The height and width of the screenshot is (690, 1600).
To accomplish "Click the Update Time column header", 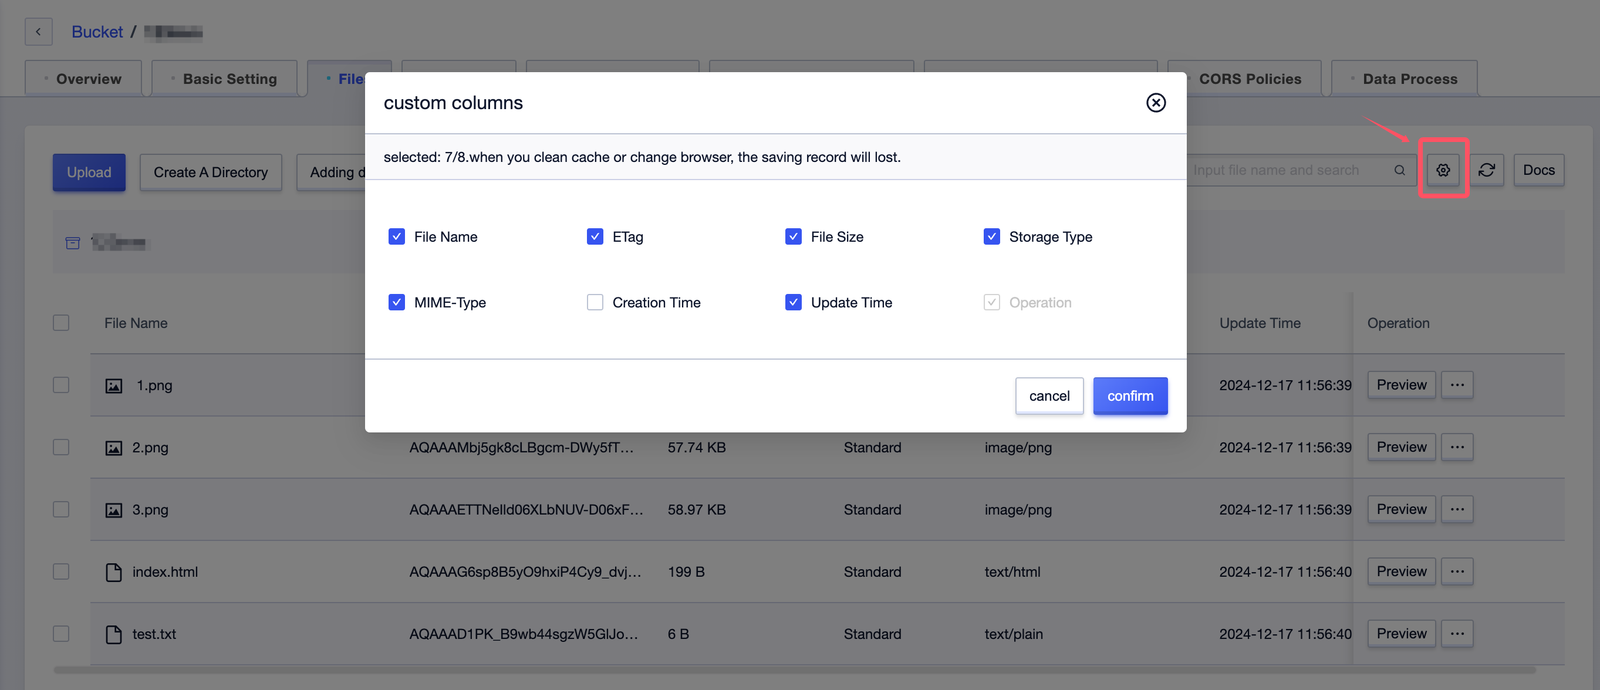I will coord(1259,323).
